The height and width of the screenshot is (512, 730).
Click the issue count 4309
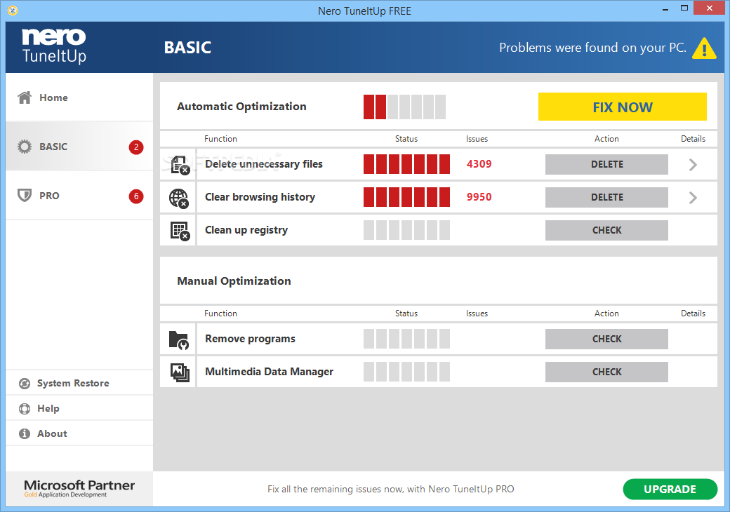479,164
